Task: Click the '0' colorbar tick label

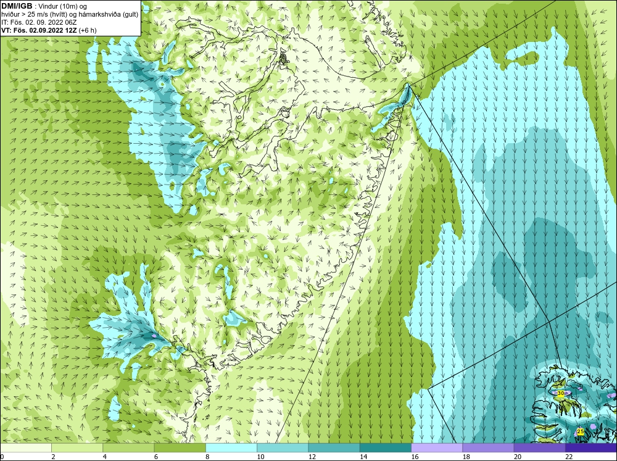Action: click(x=2, y=457)
